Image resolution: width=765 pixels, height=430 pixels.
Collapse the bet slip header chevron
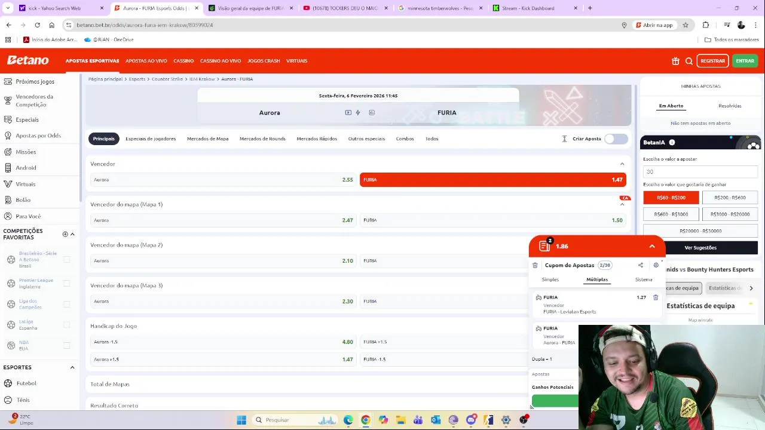tap(652, 246)
